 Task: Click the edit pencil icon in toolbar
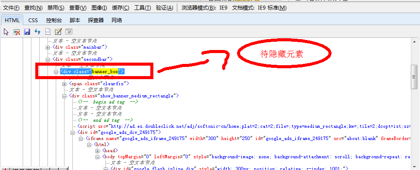pos(58,32)
